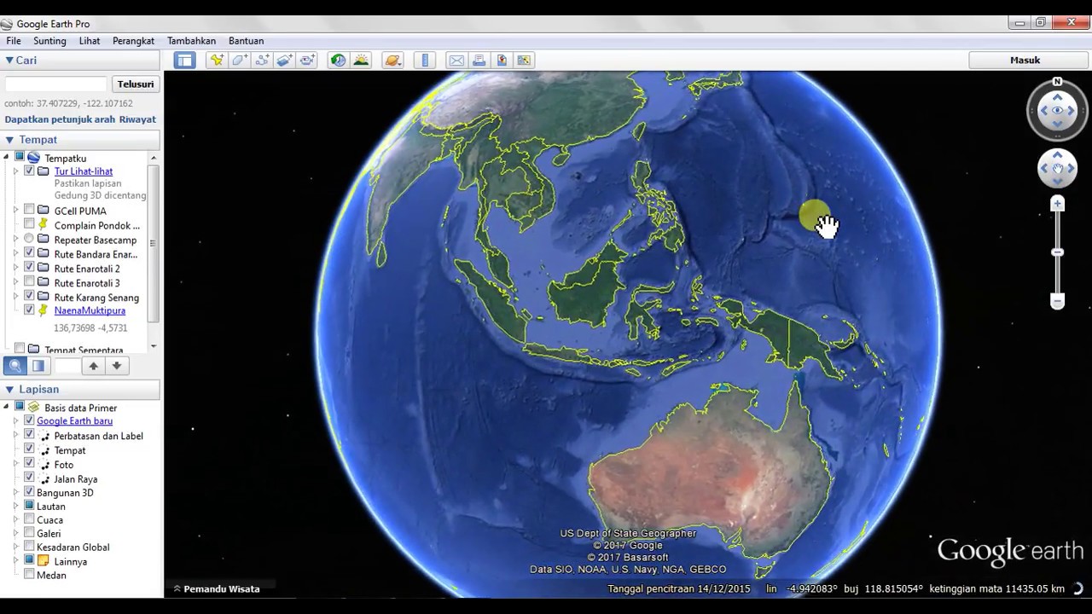Select the Repeater Basecamp radio button
Image resolution: width=1092 pixels, height=614 pixels.
click(29, 239)
